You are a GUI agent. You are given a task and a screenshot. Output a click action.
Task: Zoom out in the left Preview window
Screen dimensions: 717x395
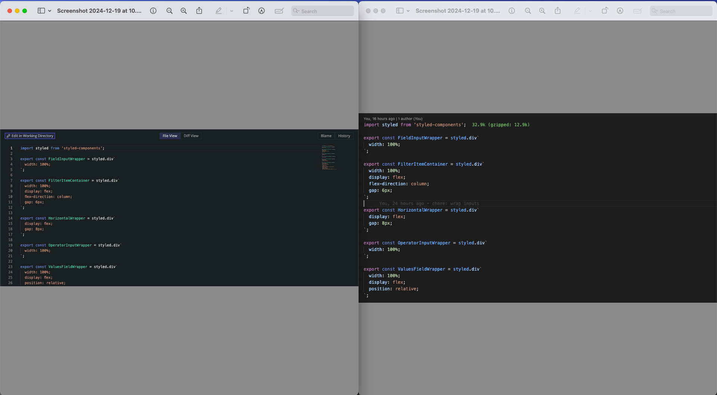(169, 11)
